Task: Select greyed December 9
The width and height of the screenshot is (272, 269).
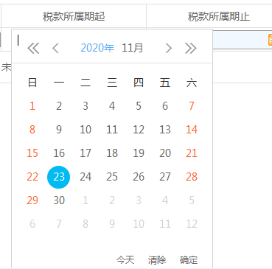Action: click(x=112, y=224)
